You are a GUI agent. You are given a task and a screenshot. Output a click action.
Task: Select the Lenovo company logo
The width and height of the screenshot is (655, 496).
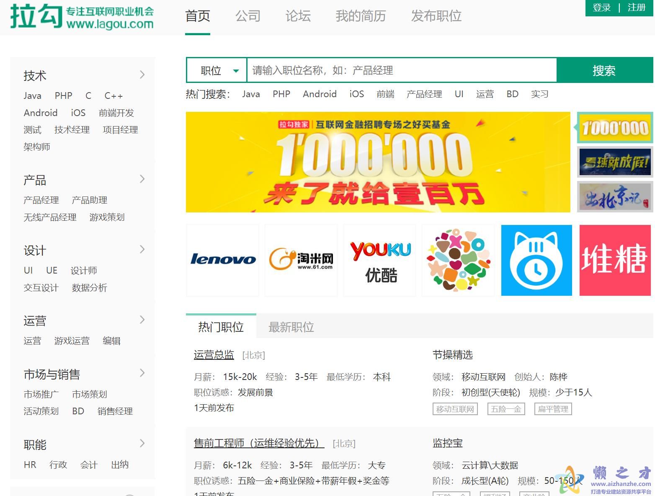click(x=222, y=260)
